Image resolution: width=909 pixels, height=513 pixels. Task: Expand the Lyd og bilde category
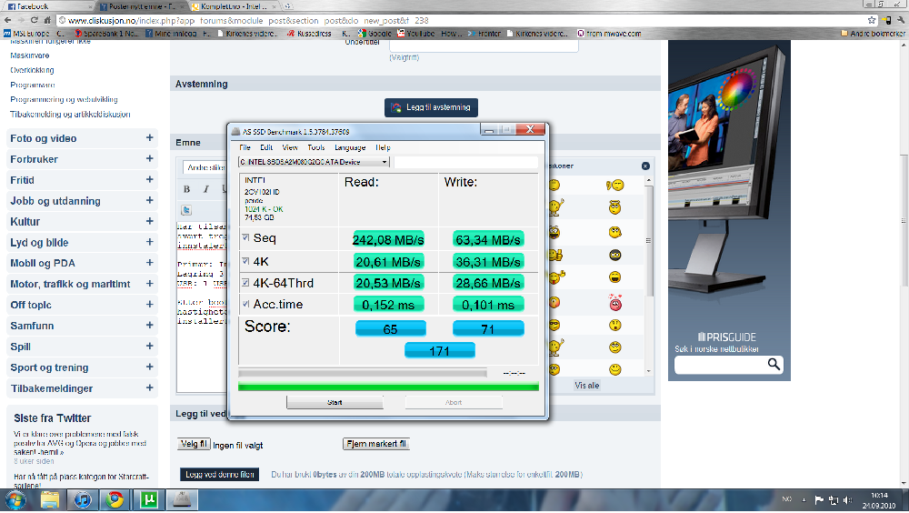pyautogui.click(x=150, y=242)
